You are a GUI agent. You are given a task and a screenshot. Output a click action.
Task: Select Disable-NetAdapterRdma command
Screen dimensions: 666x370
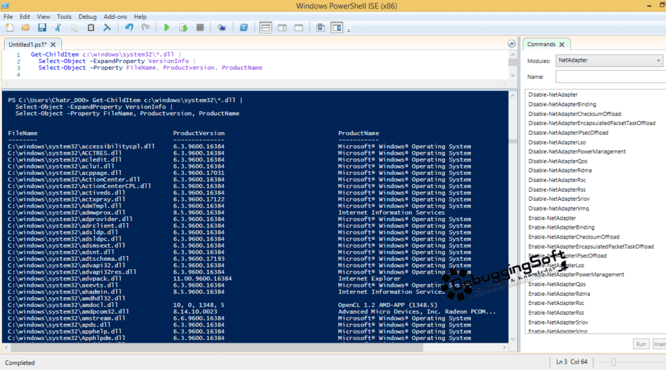click(x=560, y=170)
